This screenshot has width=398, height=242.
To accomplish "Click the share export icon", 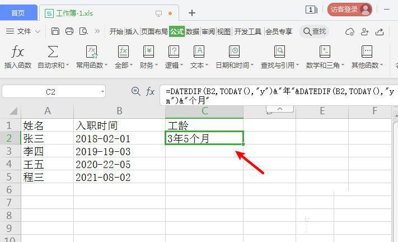I will [x=380, y=32].
